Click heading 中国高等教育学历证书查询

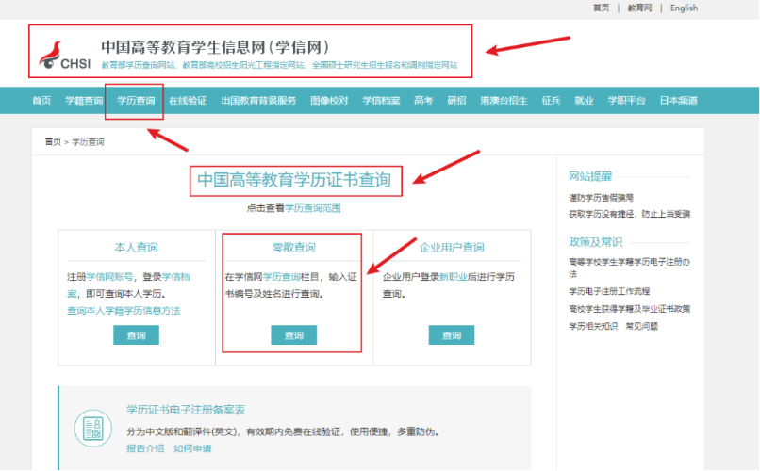click(x=294, y=180)
